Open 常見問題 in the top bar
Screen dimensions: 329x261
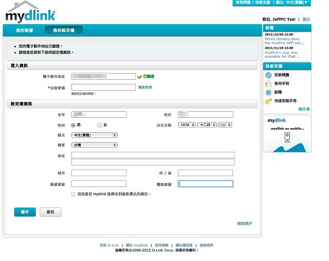pos(243,3)
